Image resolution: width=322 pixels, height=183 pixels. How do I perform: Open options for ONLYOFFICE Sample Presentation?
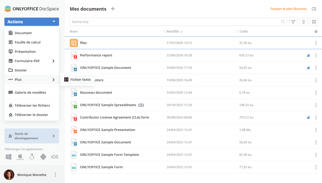pos(316,130)
